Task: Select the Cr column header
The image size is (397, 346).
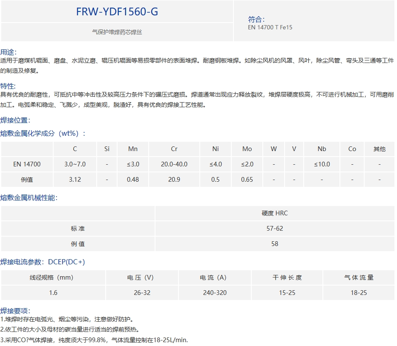Action: (x=174, y=149)
